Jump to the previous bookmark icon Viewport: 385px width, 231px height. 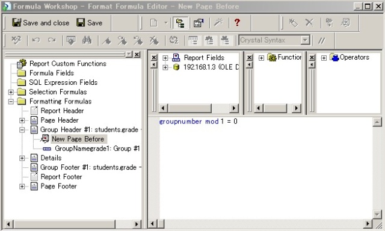click(x=138, y=40)
